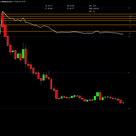Select the close value C: 0.80
The width and height of the screenshot is (136, 136).
point(49,8)
